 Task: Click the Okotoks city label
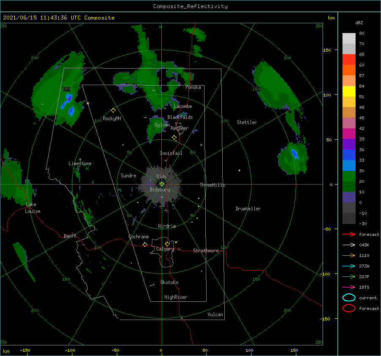pyautogui.click(x=169, y=282)
